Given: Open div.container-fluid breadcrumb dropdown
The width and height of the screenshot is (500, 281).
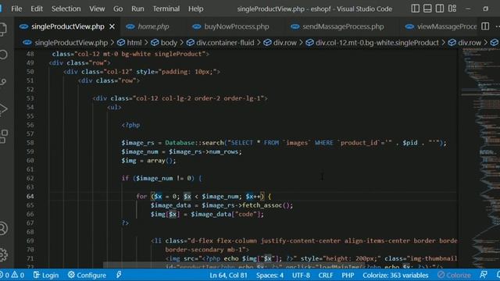Looking at the screenshot, I should (x=220, y=43).
